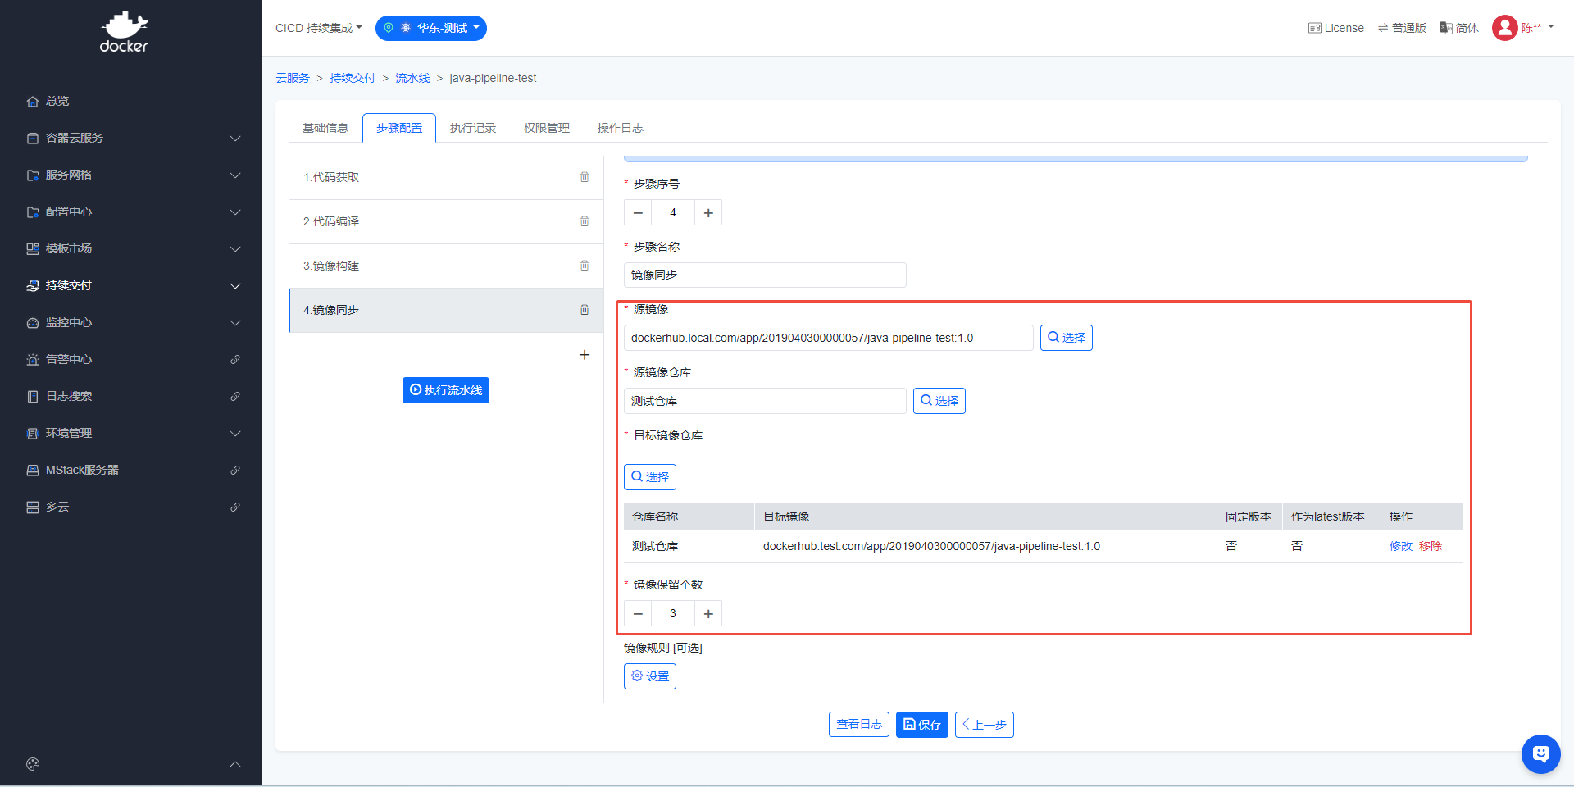The height and width of the screenshot is (787, 1574).
Task: Click trash icon next to 2.代码编译
Action: pyautogui.click(x=585, y=221)
